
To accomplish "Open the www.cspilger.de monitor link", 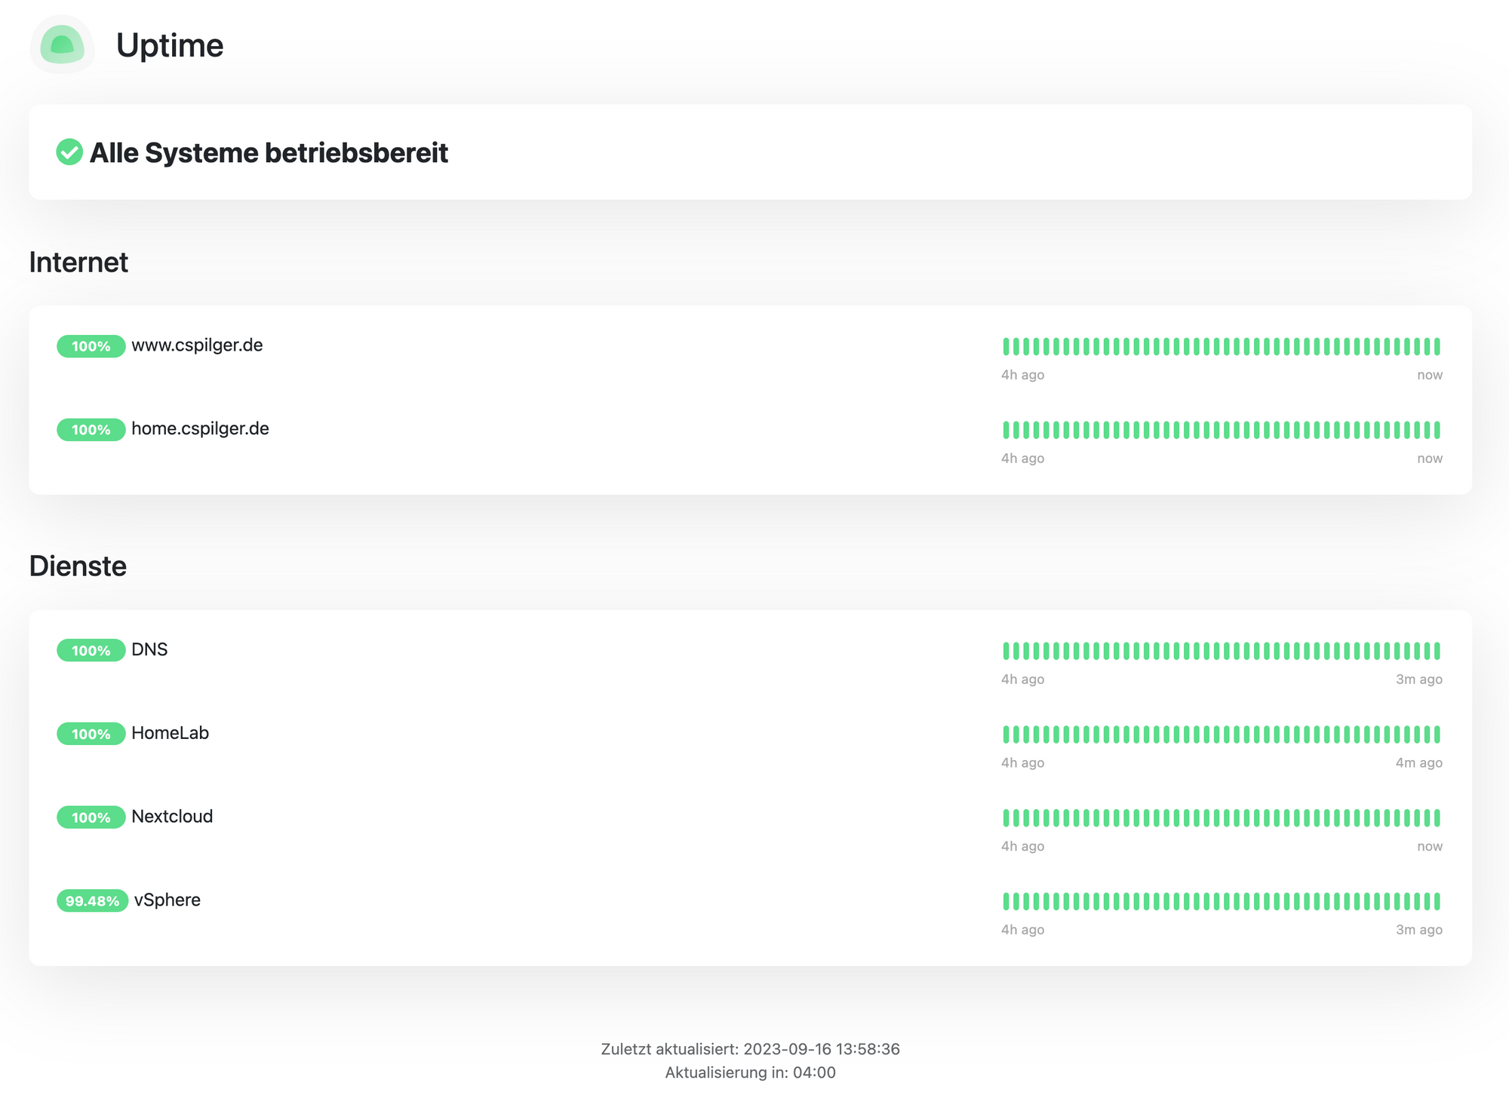I will tap(197, 345).
